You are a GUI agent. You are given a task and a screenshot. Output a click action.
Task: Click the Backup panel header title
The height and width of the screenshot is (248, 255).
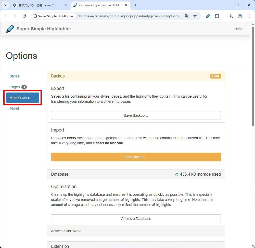click(58, 76)
